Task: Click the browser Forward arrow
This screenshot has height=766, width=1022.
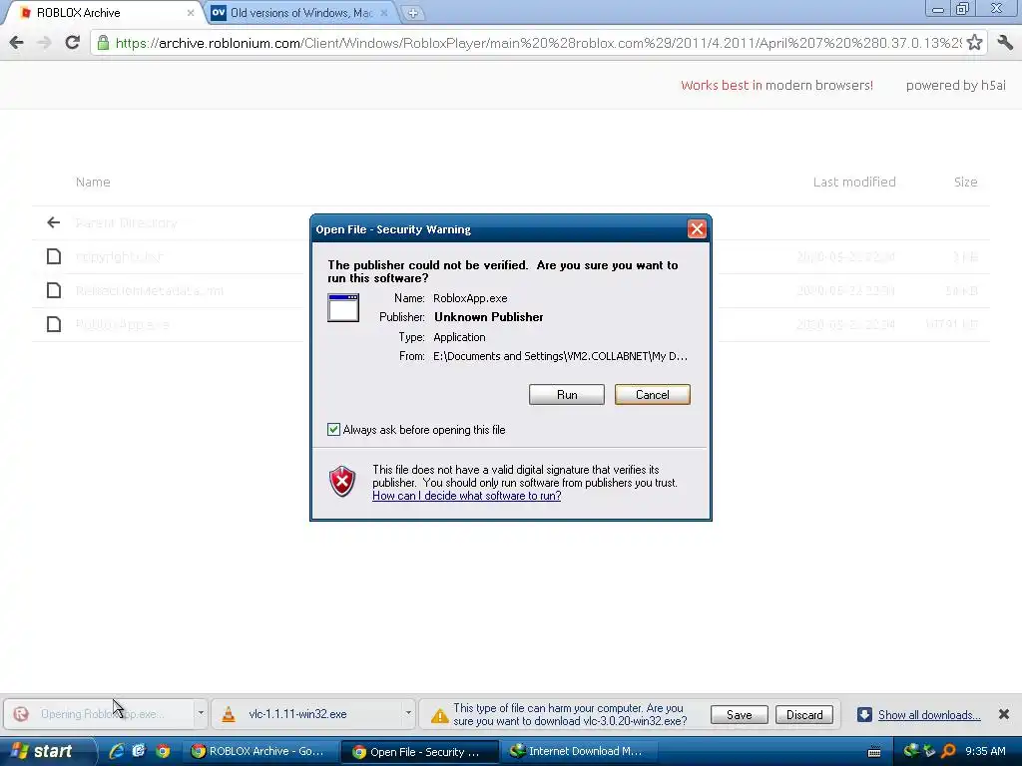Action: [44, 43]
